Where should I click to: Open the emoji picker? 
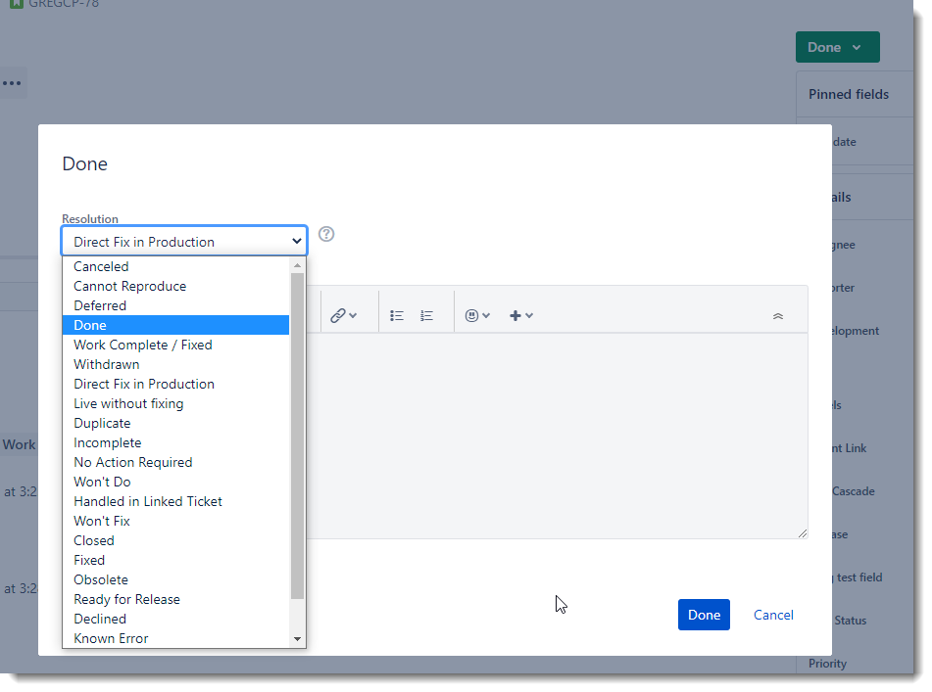(473, 315)
